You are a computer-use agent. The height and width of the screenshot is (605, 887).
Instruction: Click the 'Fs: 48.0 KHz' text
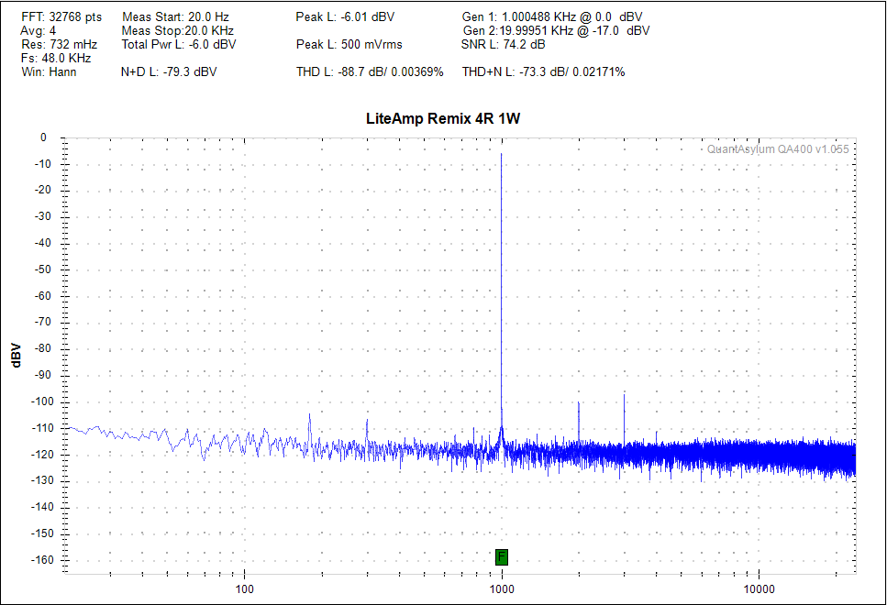[56, 58]
